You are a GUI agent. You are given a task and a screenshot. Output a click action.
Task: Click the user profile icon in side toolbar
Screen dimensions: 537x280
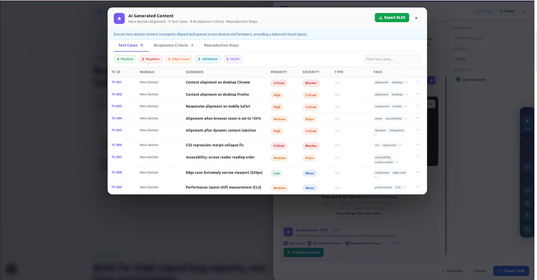(x=527, y=215)
